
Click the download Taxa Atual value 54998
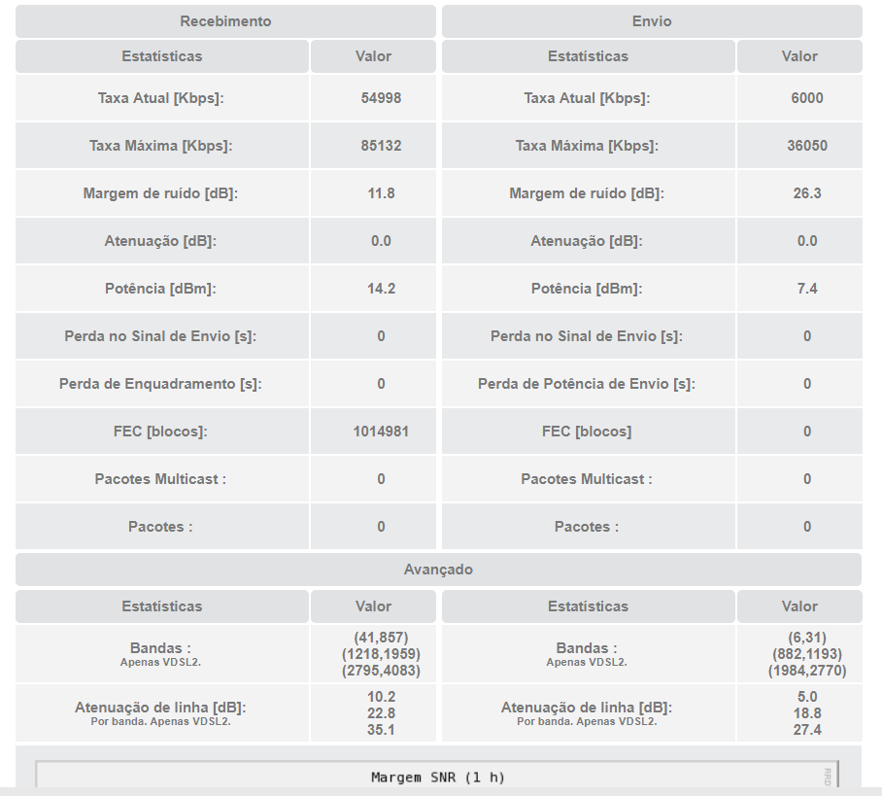point(381,98)
